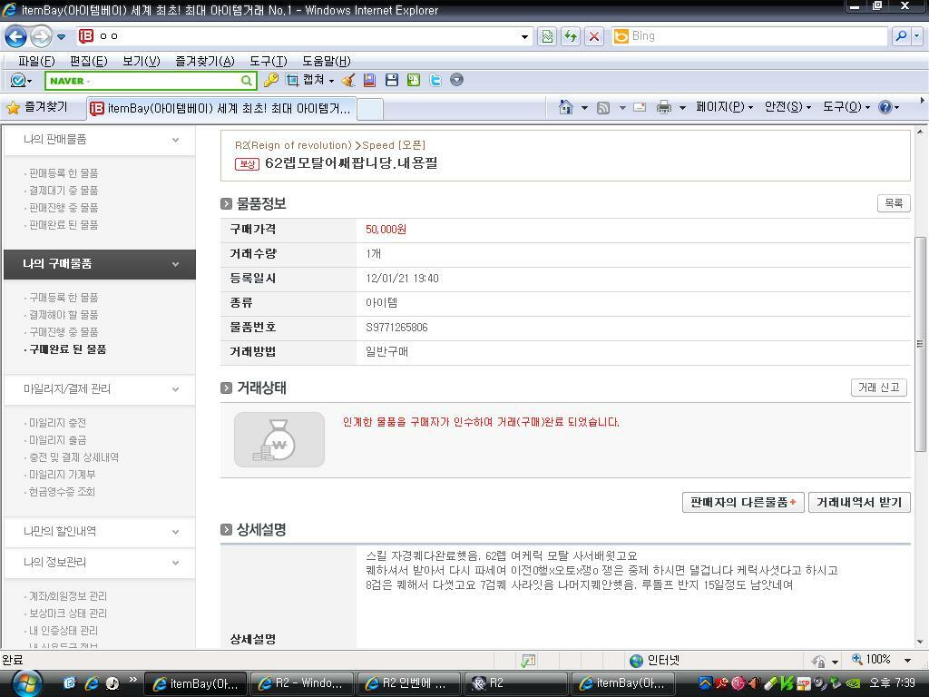Click the Bing search magnifier button
Screen dimensions: 929x697
901,36
